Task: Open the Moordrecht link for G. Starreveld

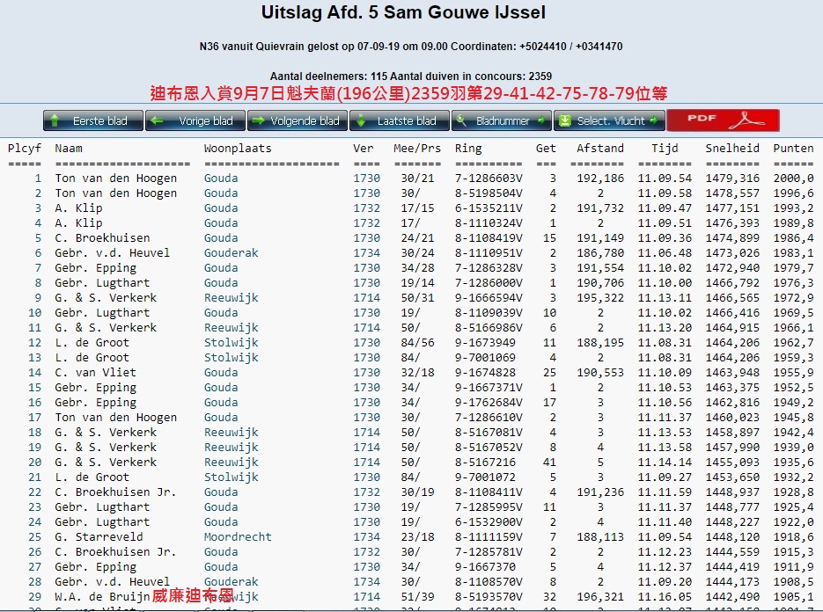Action: click(238, 537)
